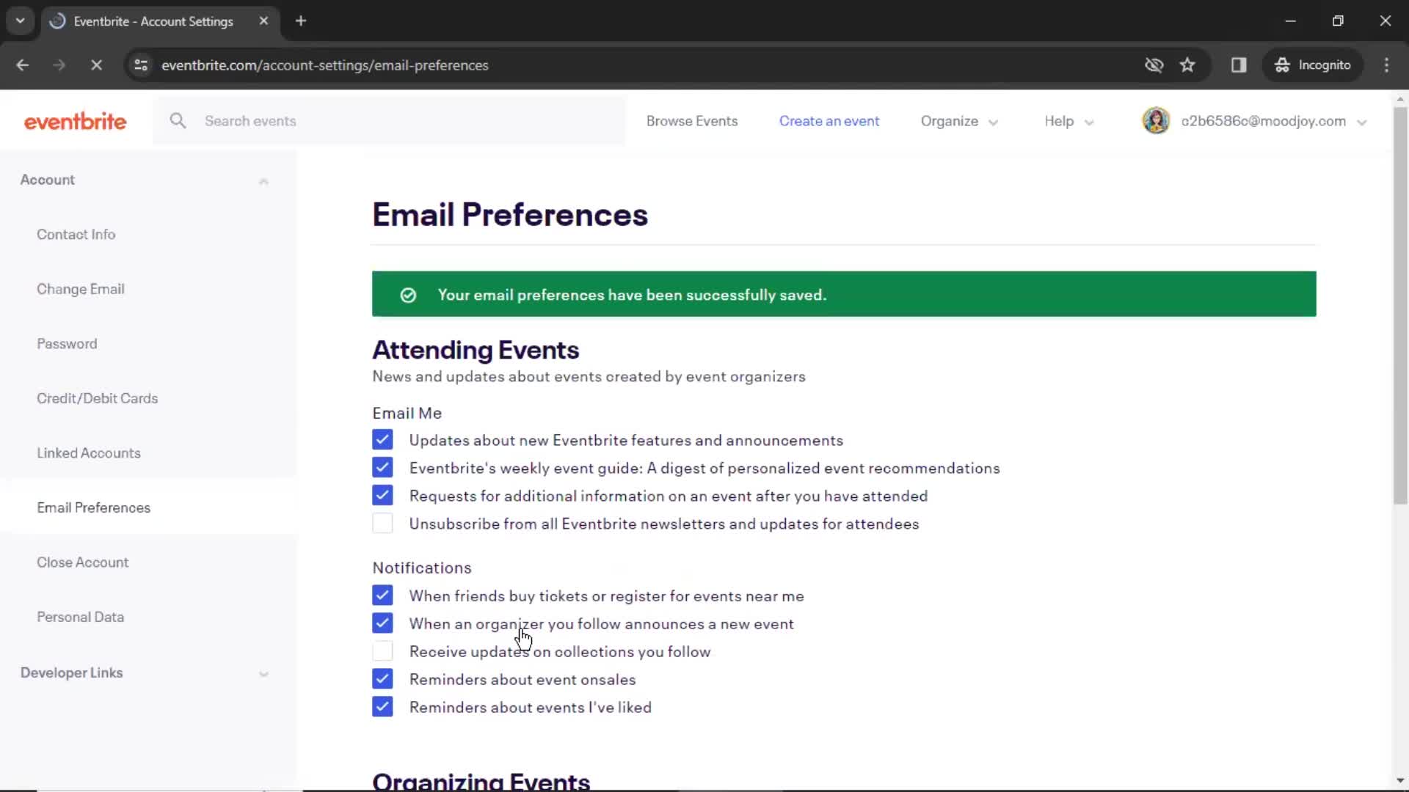Click the Attending Events heading

coord(476,351)
